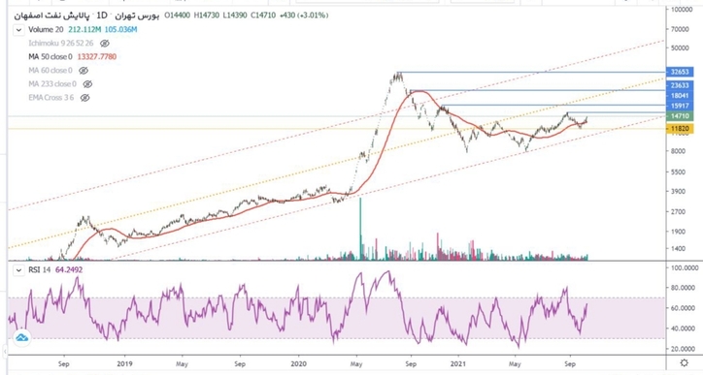
Task: Show the hidden Ichimoku indicator
Action: (x=105, y=44)
